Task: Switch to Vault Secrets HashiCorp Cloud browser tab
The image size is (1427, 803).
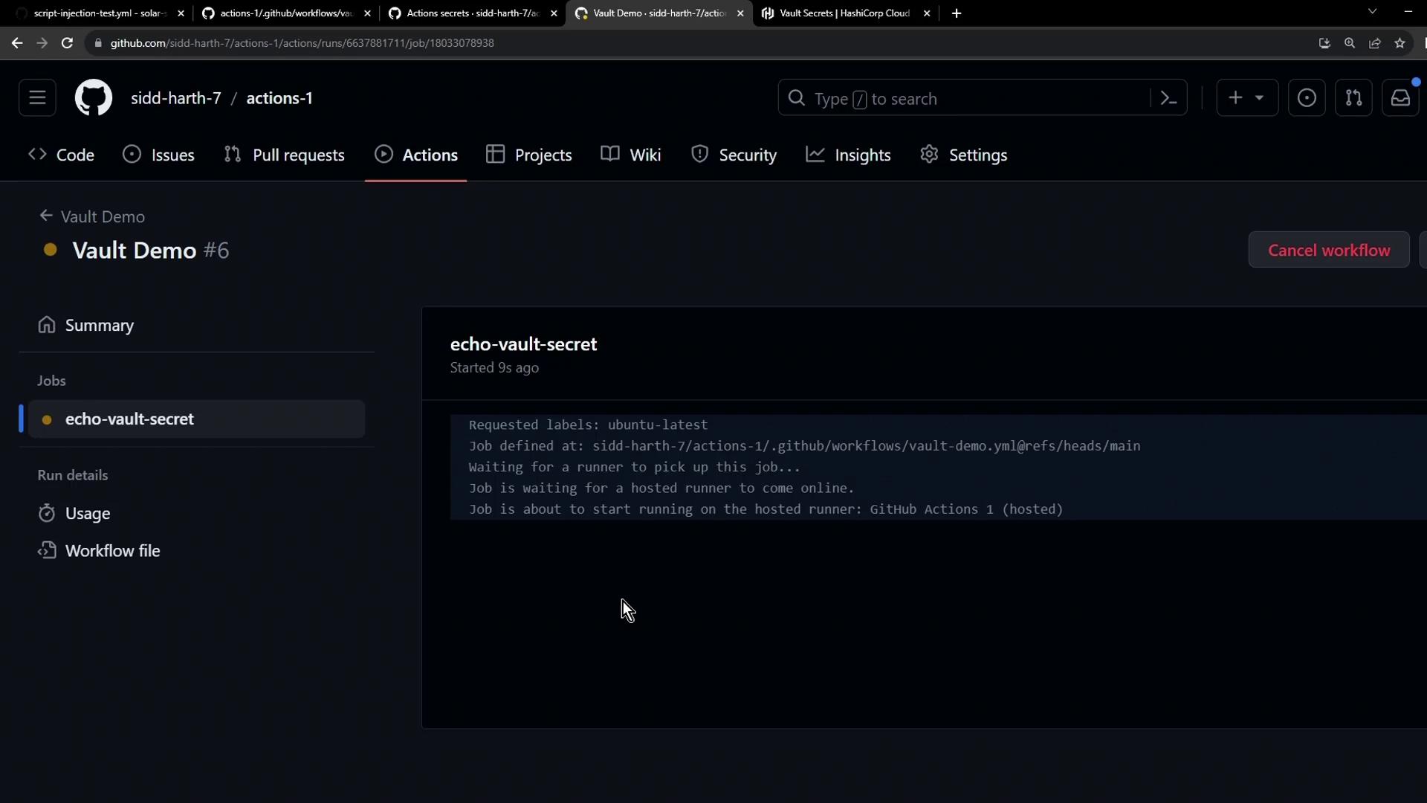Action: click(844, 13)
